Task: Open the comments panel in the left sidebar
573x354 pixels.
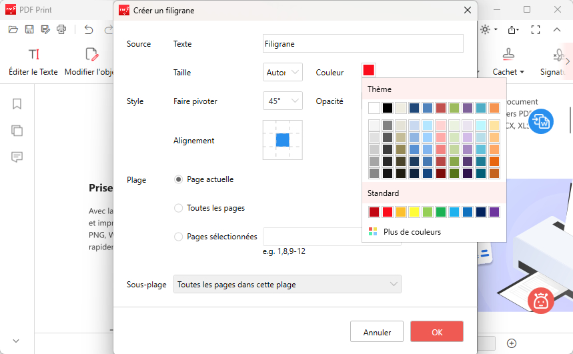Action: click(x=17, y=157)
